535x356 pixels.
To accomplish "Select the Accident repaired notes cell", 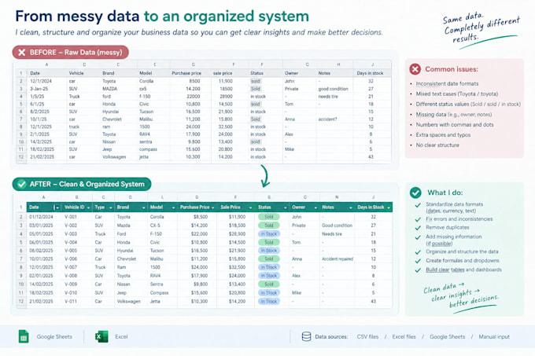I will pos(338,259).
